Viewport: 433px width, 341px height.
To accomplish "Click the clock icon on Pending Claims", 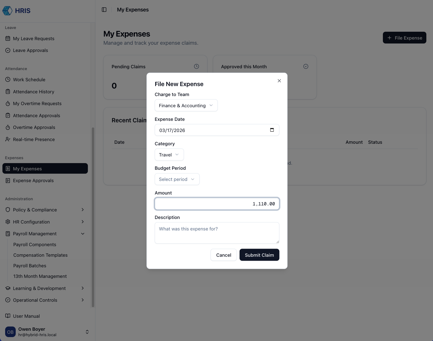I will (x=196, y=66).
